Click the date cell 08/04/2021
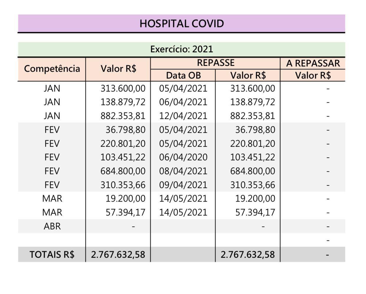This screenshot has height=294, width=366. click(183, 171)
